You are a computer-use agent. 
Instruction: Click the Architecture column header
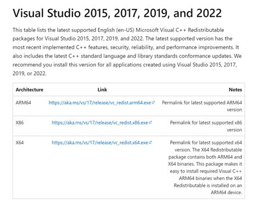pos(30,90)
